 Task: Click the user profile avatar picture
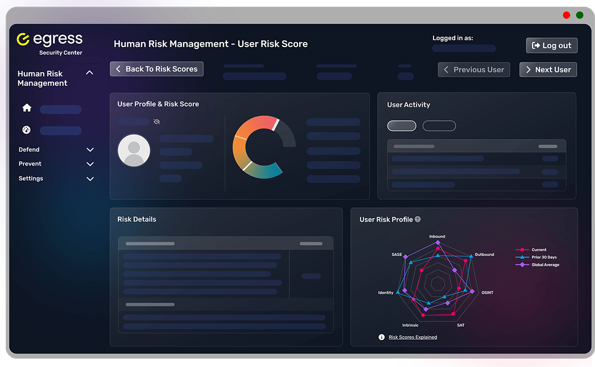click(134, 151)
